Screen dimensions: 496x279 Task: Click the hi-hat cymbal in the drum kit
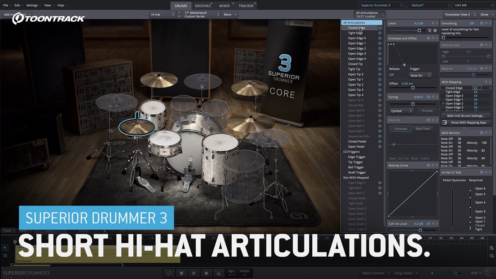(137, 127)
